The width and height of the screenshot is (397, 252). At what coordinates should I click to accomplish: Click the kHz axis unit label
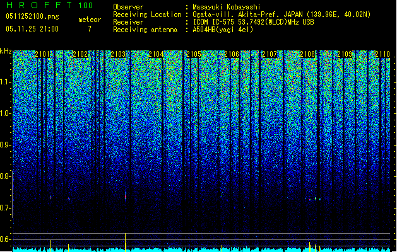[x=6, y=51]
